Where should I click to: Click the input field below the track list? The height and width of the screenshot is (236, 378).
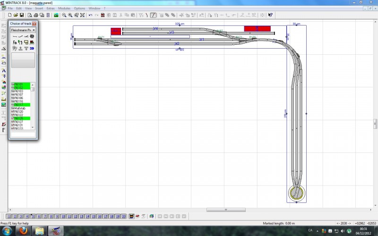[23, 134]
